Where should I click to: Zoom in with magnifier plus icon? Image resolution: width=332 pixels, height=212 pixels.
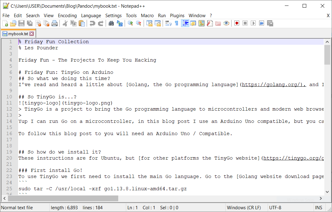(x=130, y=23)
